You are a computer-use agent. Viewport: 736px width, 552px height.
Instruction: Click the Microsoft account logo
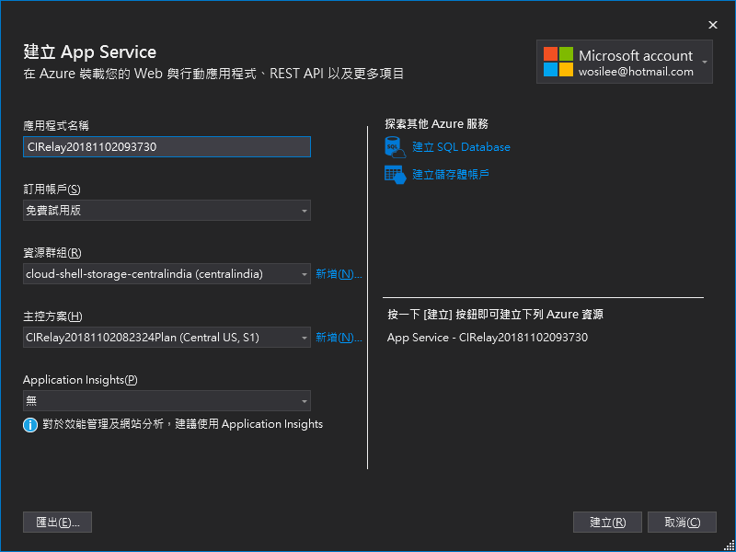(x=558, y=62)
